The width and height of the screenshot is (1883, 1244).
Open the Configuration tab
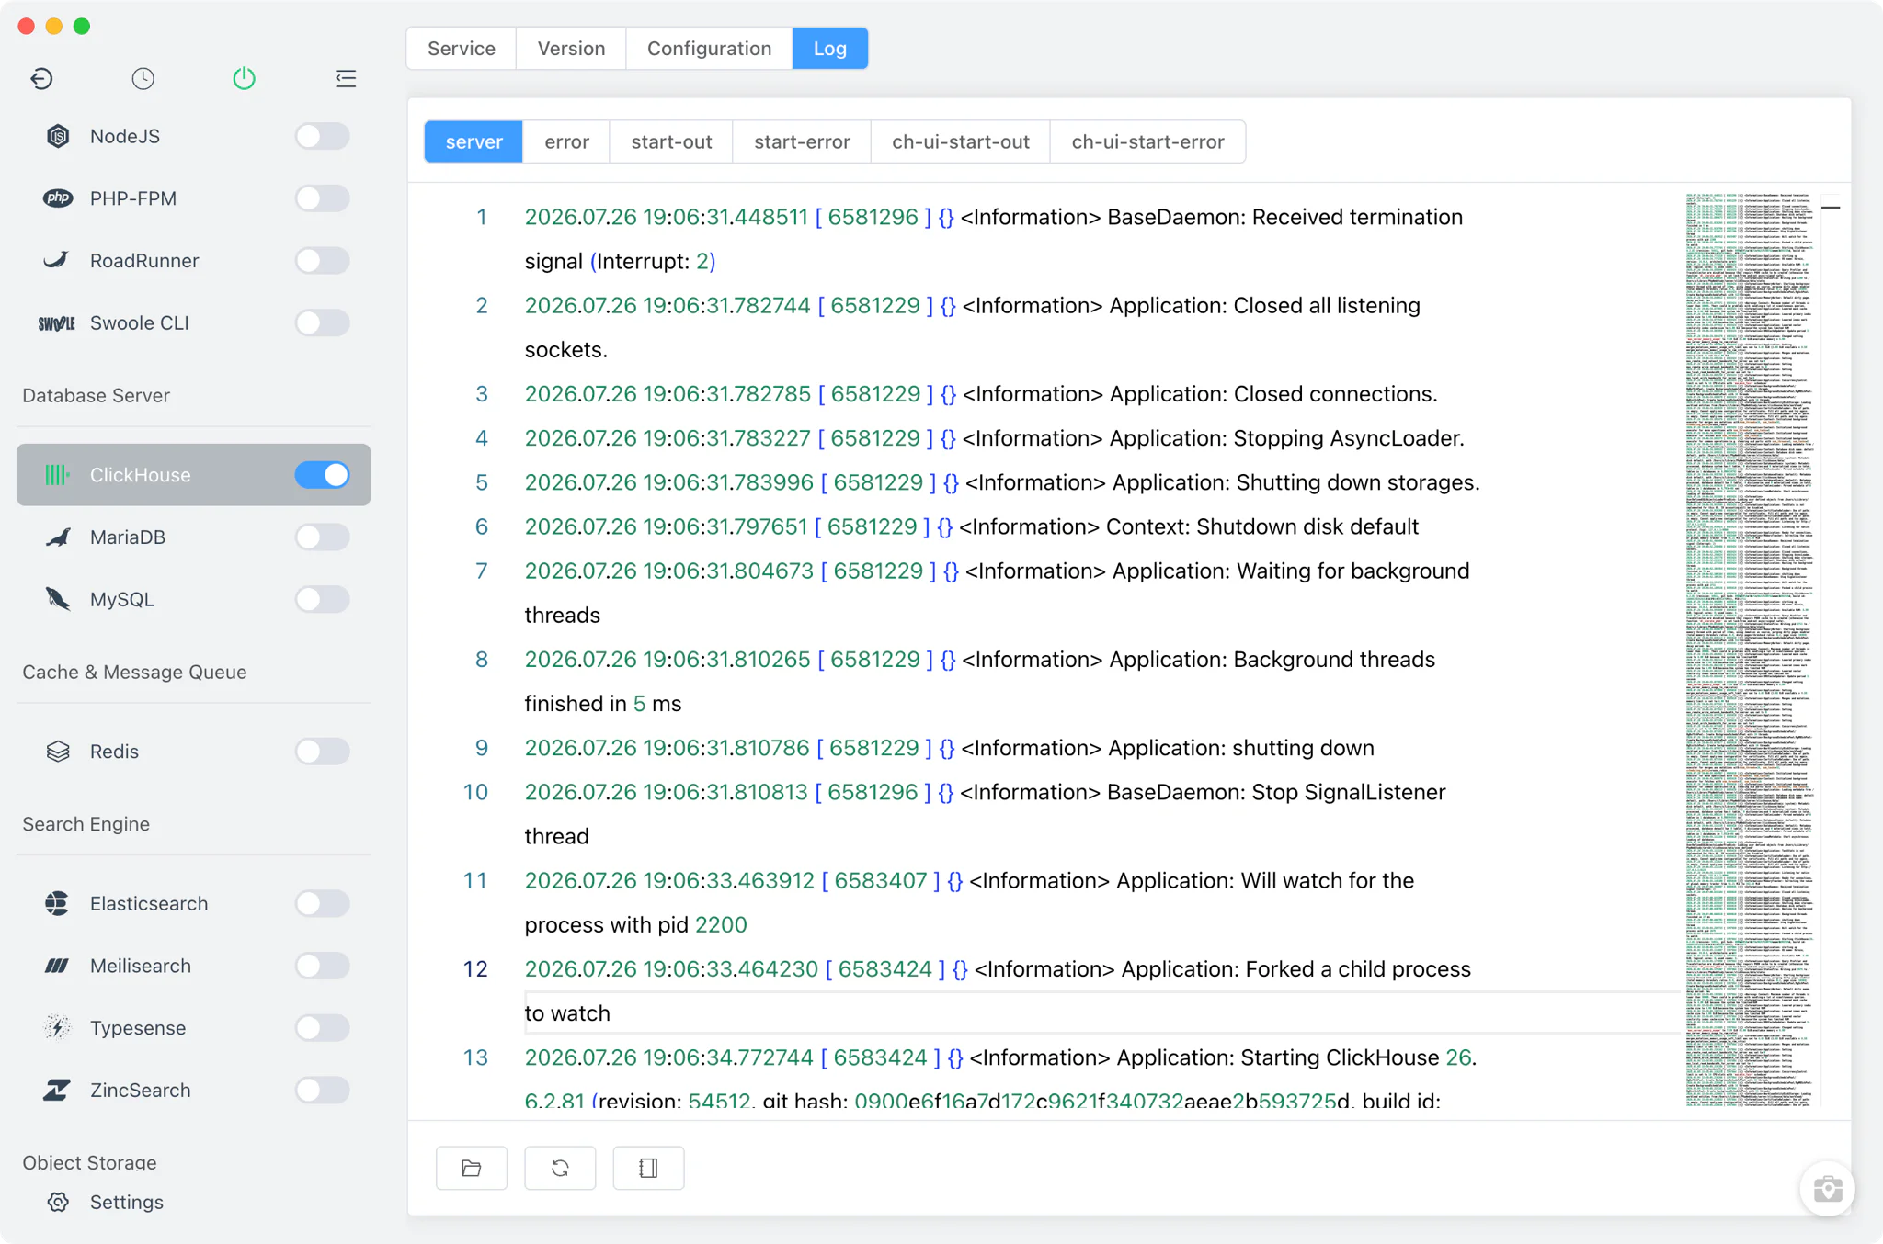pos(709,49)
